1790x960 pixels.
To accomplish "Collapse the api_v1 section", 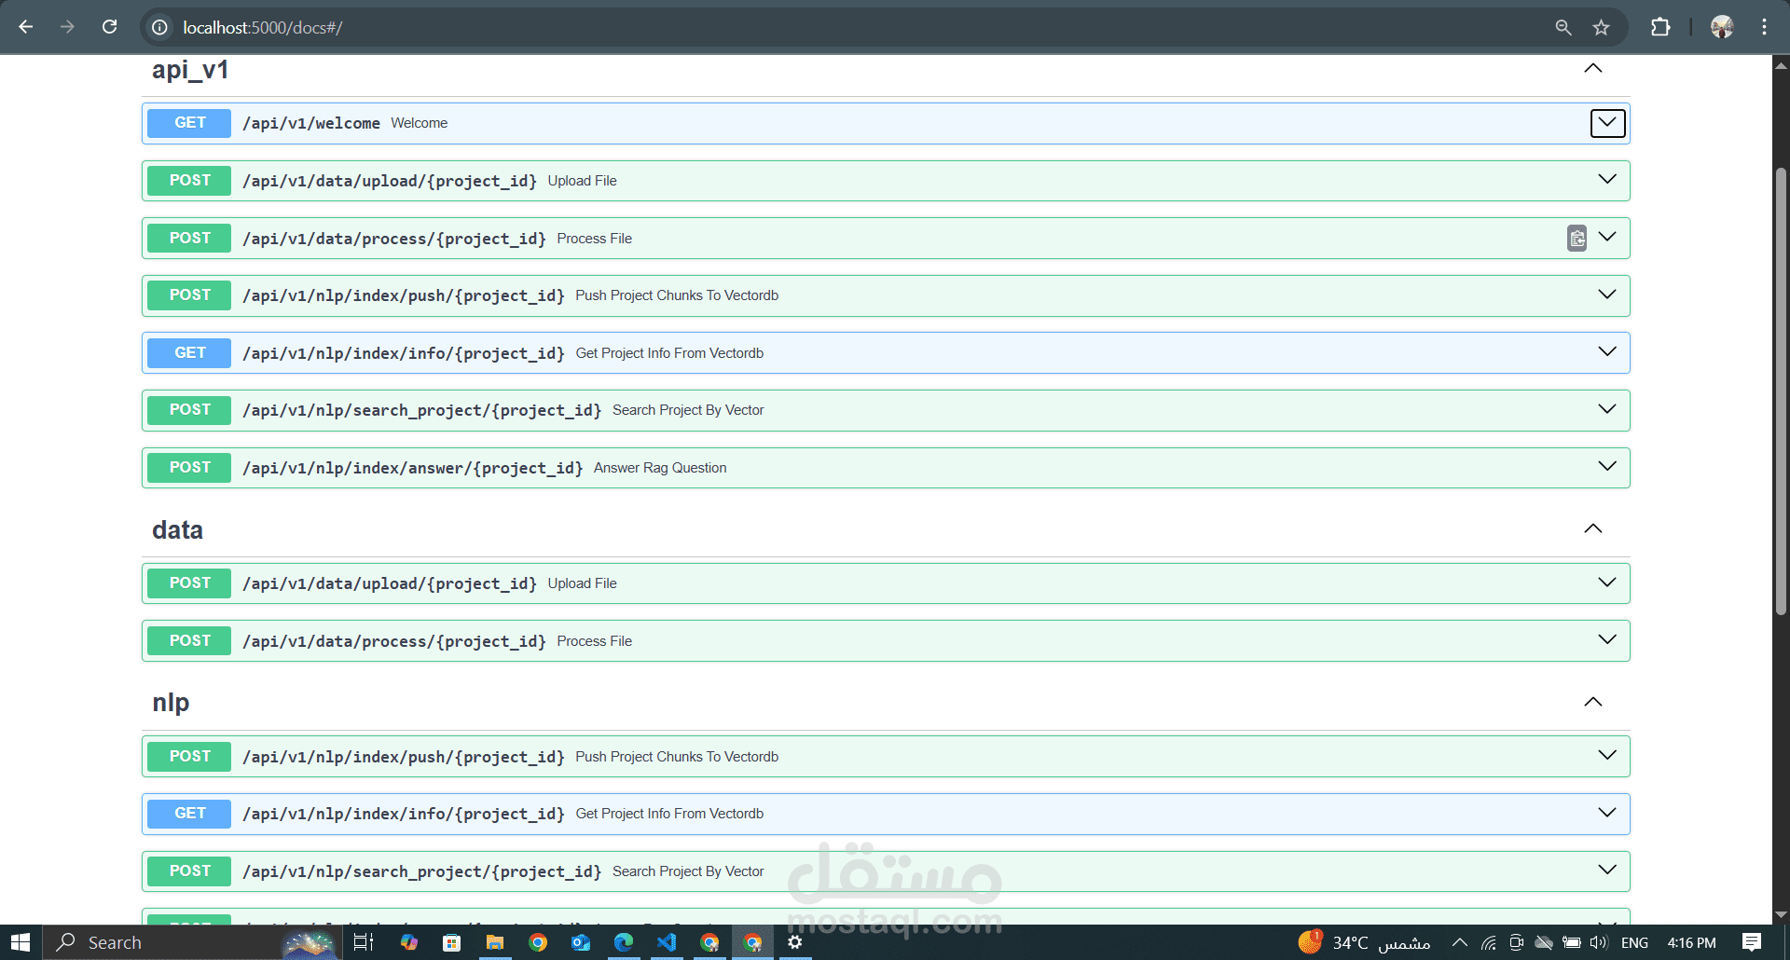I will click(x=1593, y=68).
